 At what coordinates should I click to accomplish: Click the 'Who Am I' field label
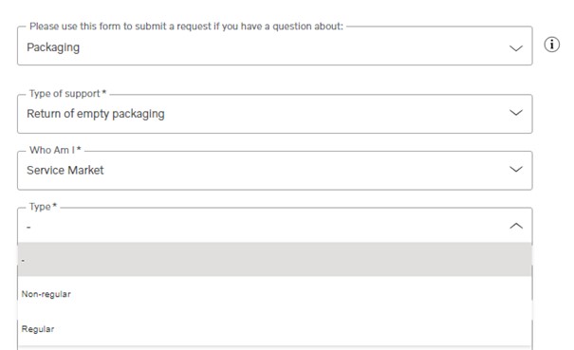click(55, 150)
